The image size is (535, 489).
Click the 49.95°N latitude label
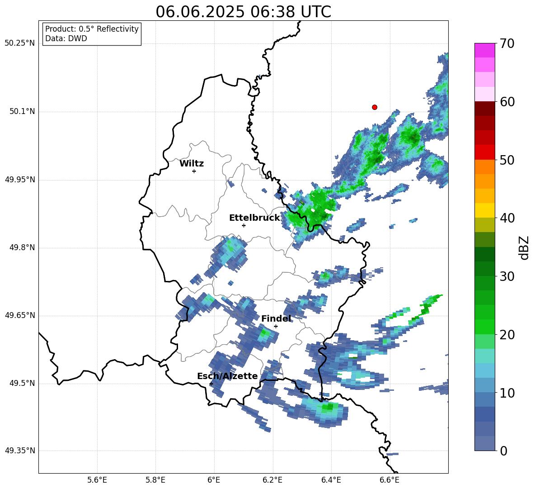point(20,179)
